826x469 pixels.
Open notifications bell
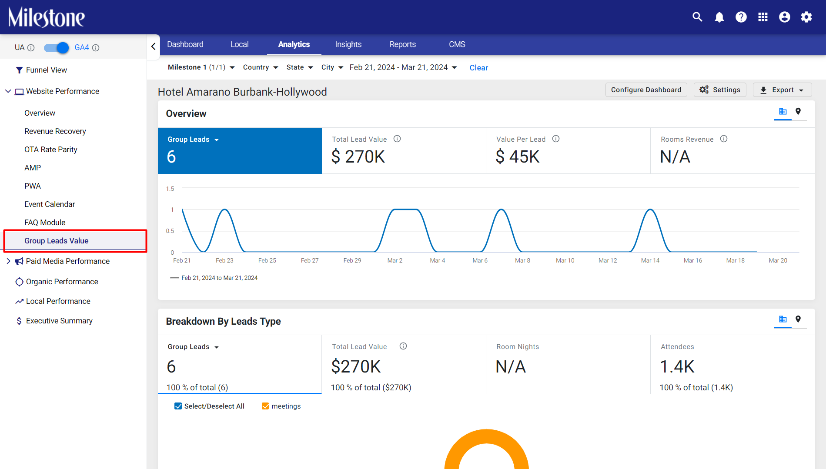[x=719, y=17]
